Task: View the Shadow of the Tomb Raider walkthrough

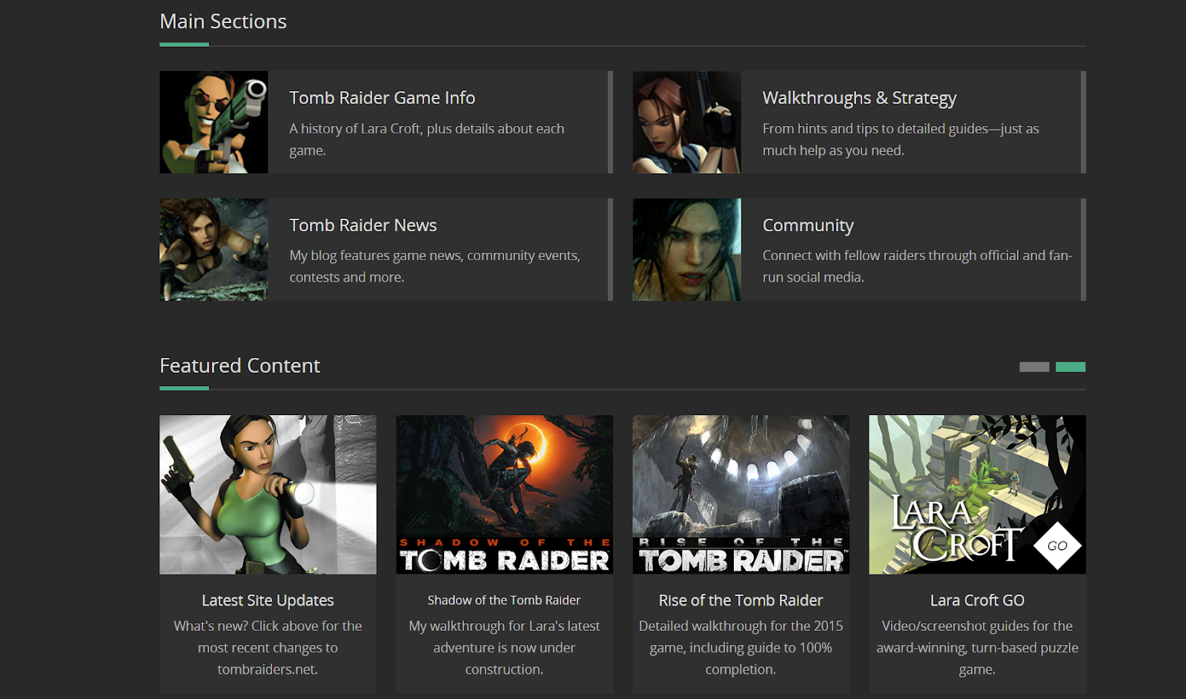Action: point(503,600)
